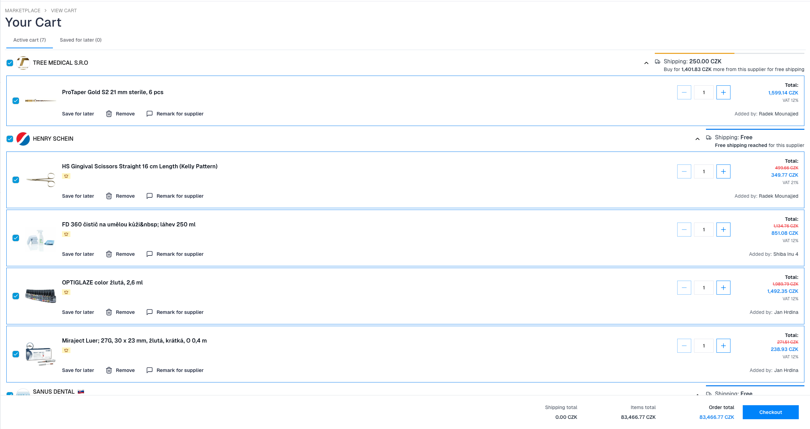The height and width of the screenshot is (429, 810).
Task: Click TREE MEDICAL free shipping progress bar
Action: pos(729,53)
